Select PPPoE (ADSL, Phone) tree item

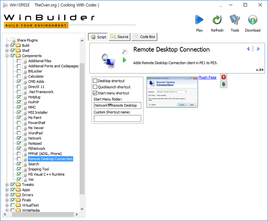pyautogui.click(x=45, y=154)
